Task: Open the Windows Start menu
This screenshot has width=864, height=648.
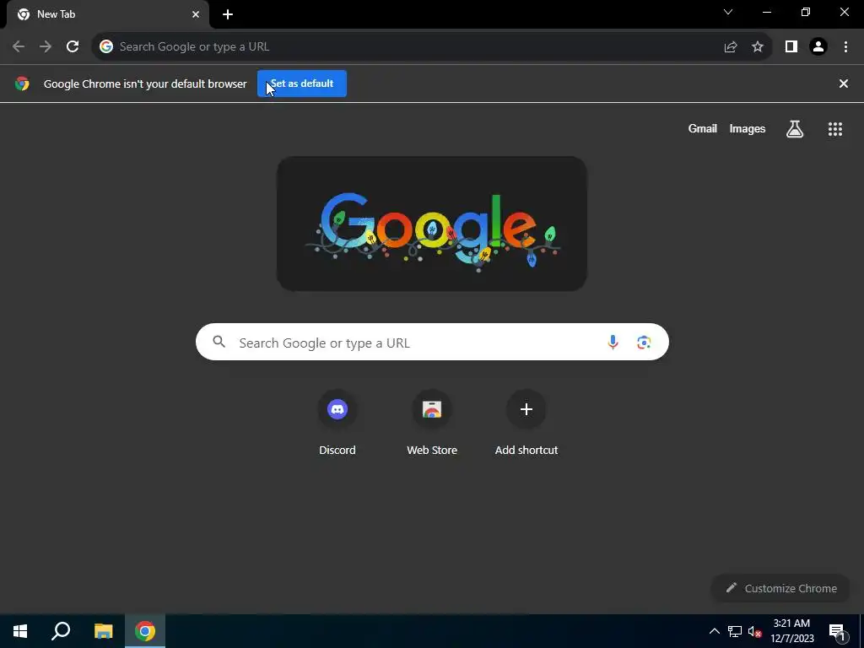Action: (x=20, y=631)
